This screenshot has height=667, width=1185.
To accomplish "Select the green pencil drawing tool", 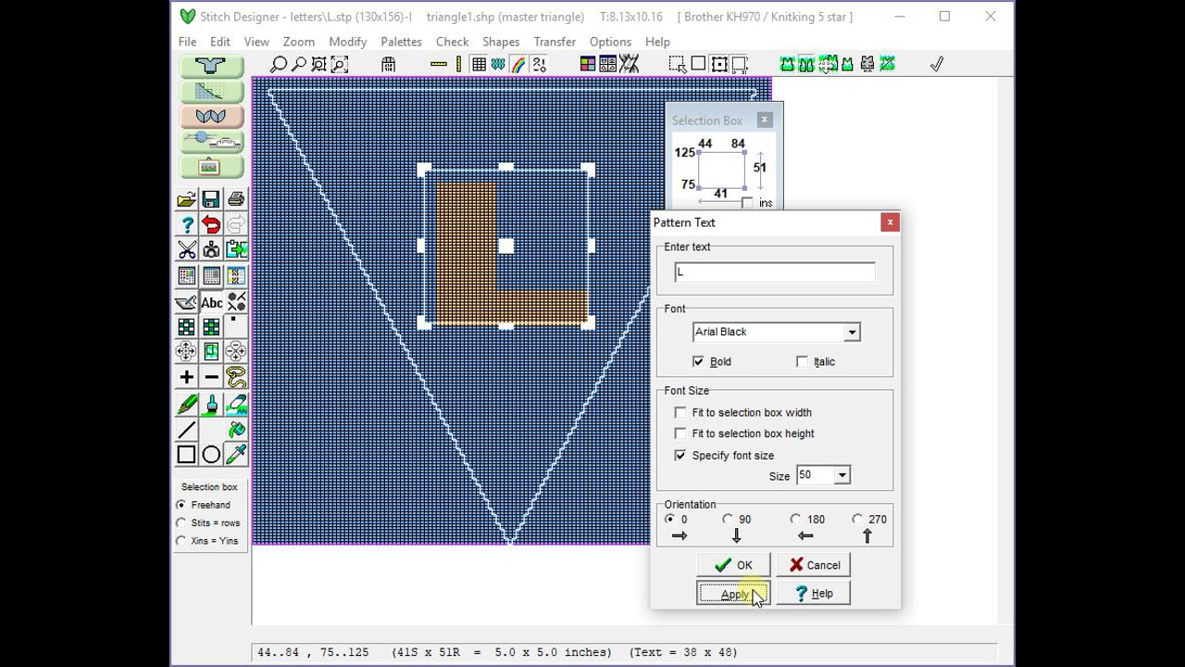I will (x=186, y=404).
